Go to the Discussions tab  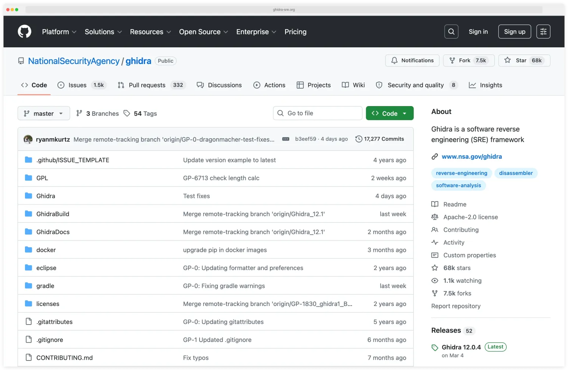click(219, 85)
